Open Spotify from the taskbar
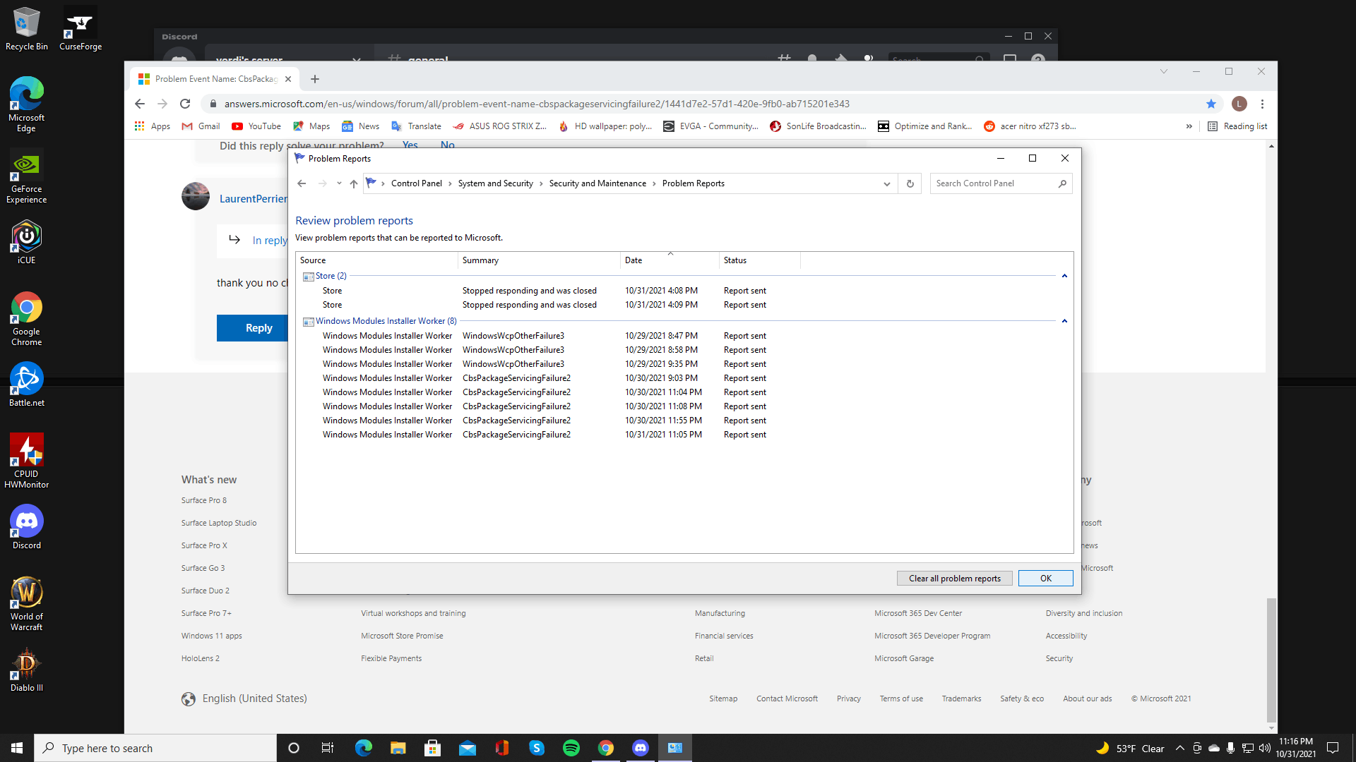This screenshot has height=762, width=1356. point(571,748)
